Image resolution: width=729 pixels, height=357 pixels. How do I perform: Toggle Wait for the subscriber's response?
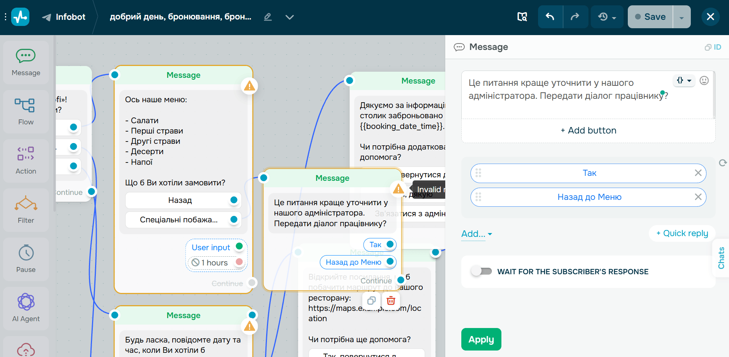click(x=481, y=271)
